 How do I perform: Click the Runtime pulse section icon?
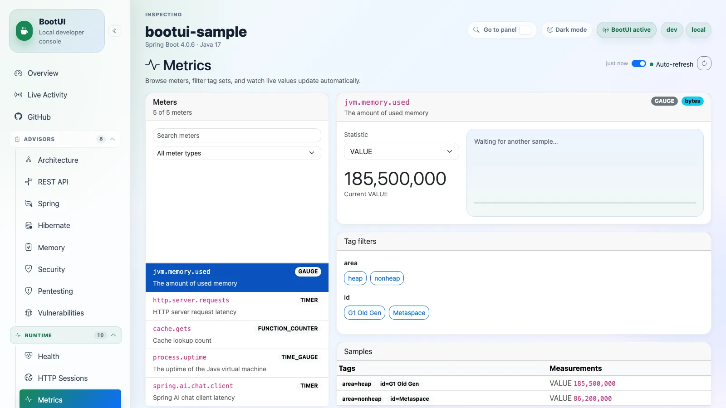coord(18,335)
